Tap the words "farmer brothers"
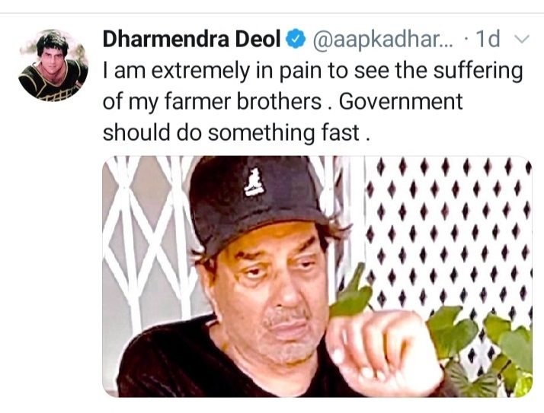The height and width of the screenshot is (413, 544). coord(242,102)
